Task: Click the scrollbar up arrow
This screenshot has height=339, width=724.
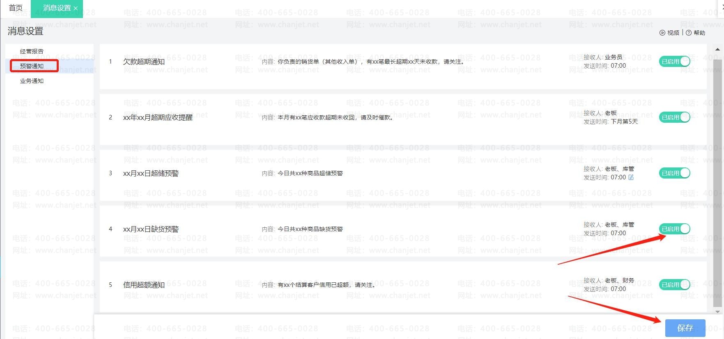Action: coord(717,49)
